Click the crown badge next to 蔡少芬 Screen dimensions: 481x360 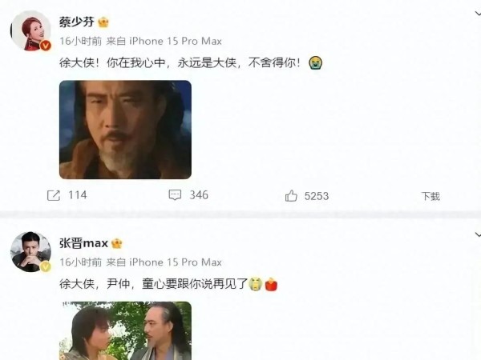(103, 22)
